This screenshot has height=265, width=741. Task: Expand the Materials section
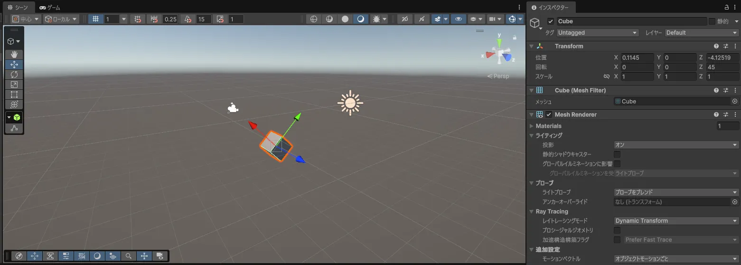[x=532, y=126]
